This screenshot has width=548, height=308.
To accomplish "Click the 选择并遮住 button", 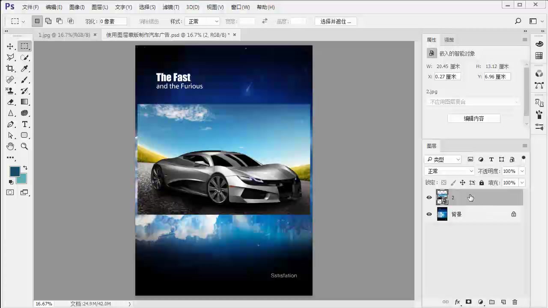I will (x=336, y=21).
